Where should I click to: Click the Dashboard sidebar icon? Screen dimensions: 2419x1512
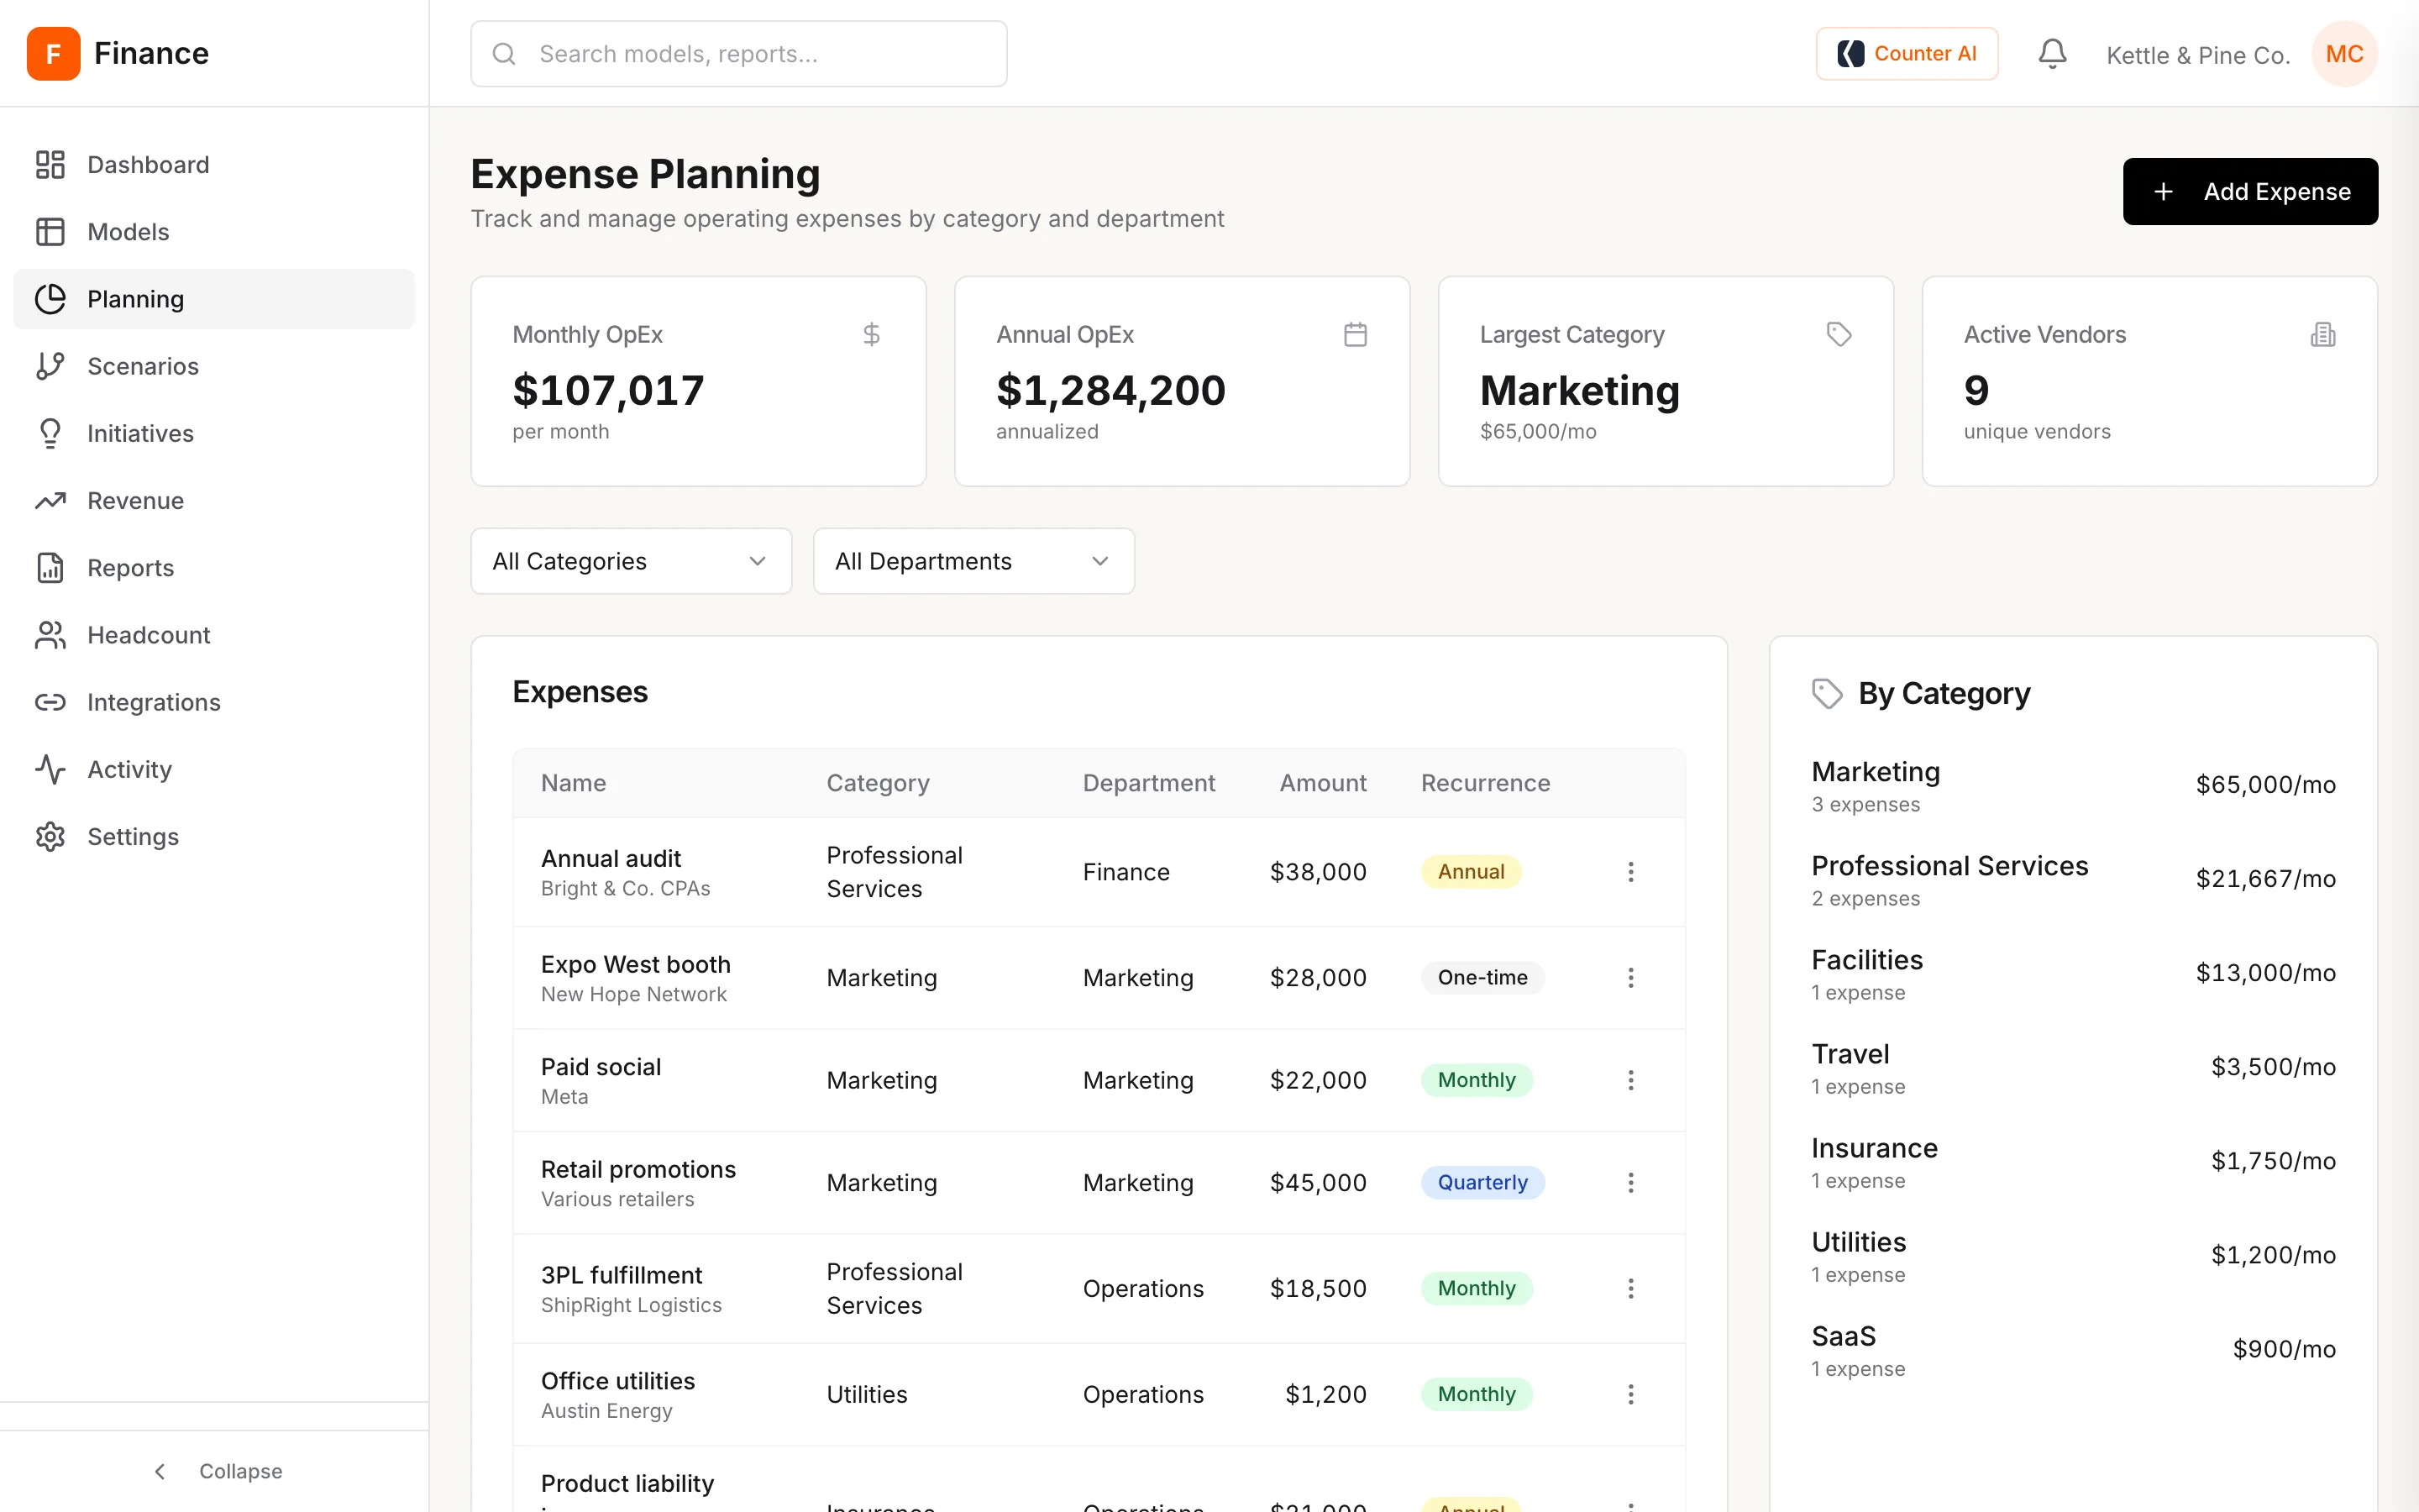point(50,164)
